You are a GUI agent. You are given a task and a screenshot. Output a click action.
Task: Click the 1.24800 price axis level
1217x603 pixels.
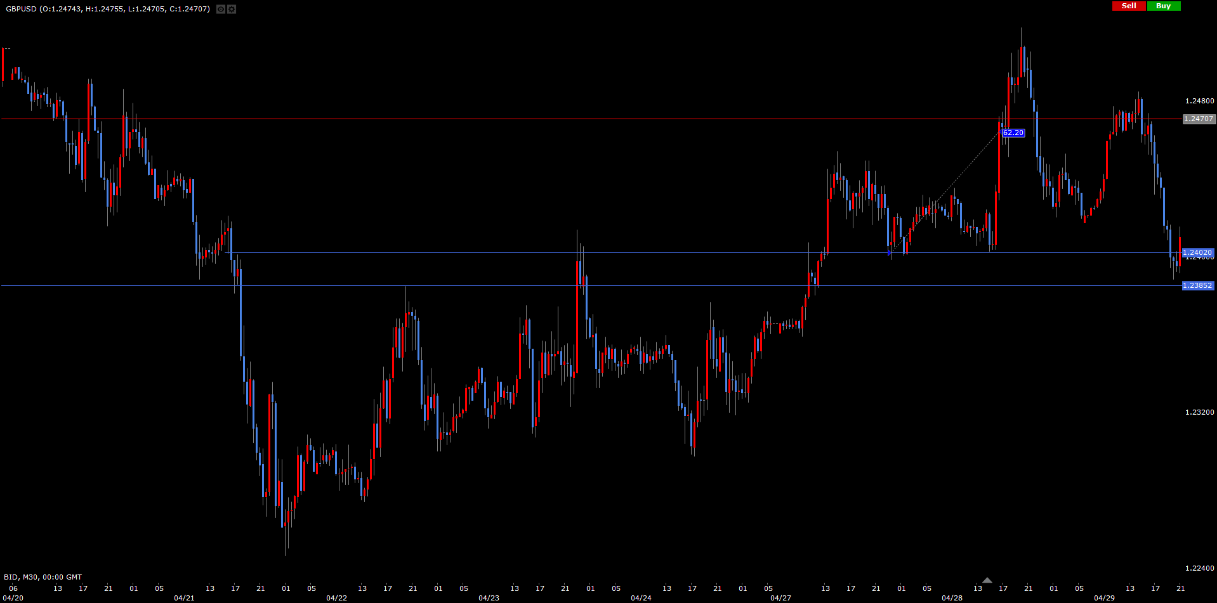1199,101
